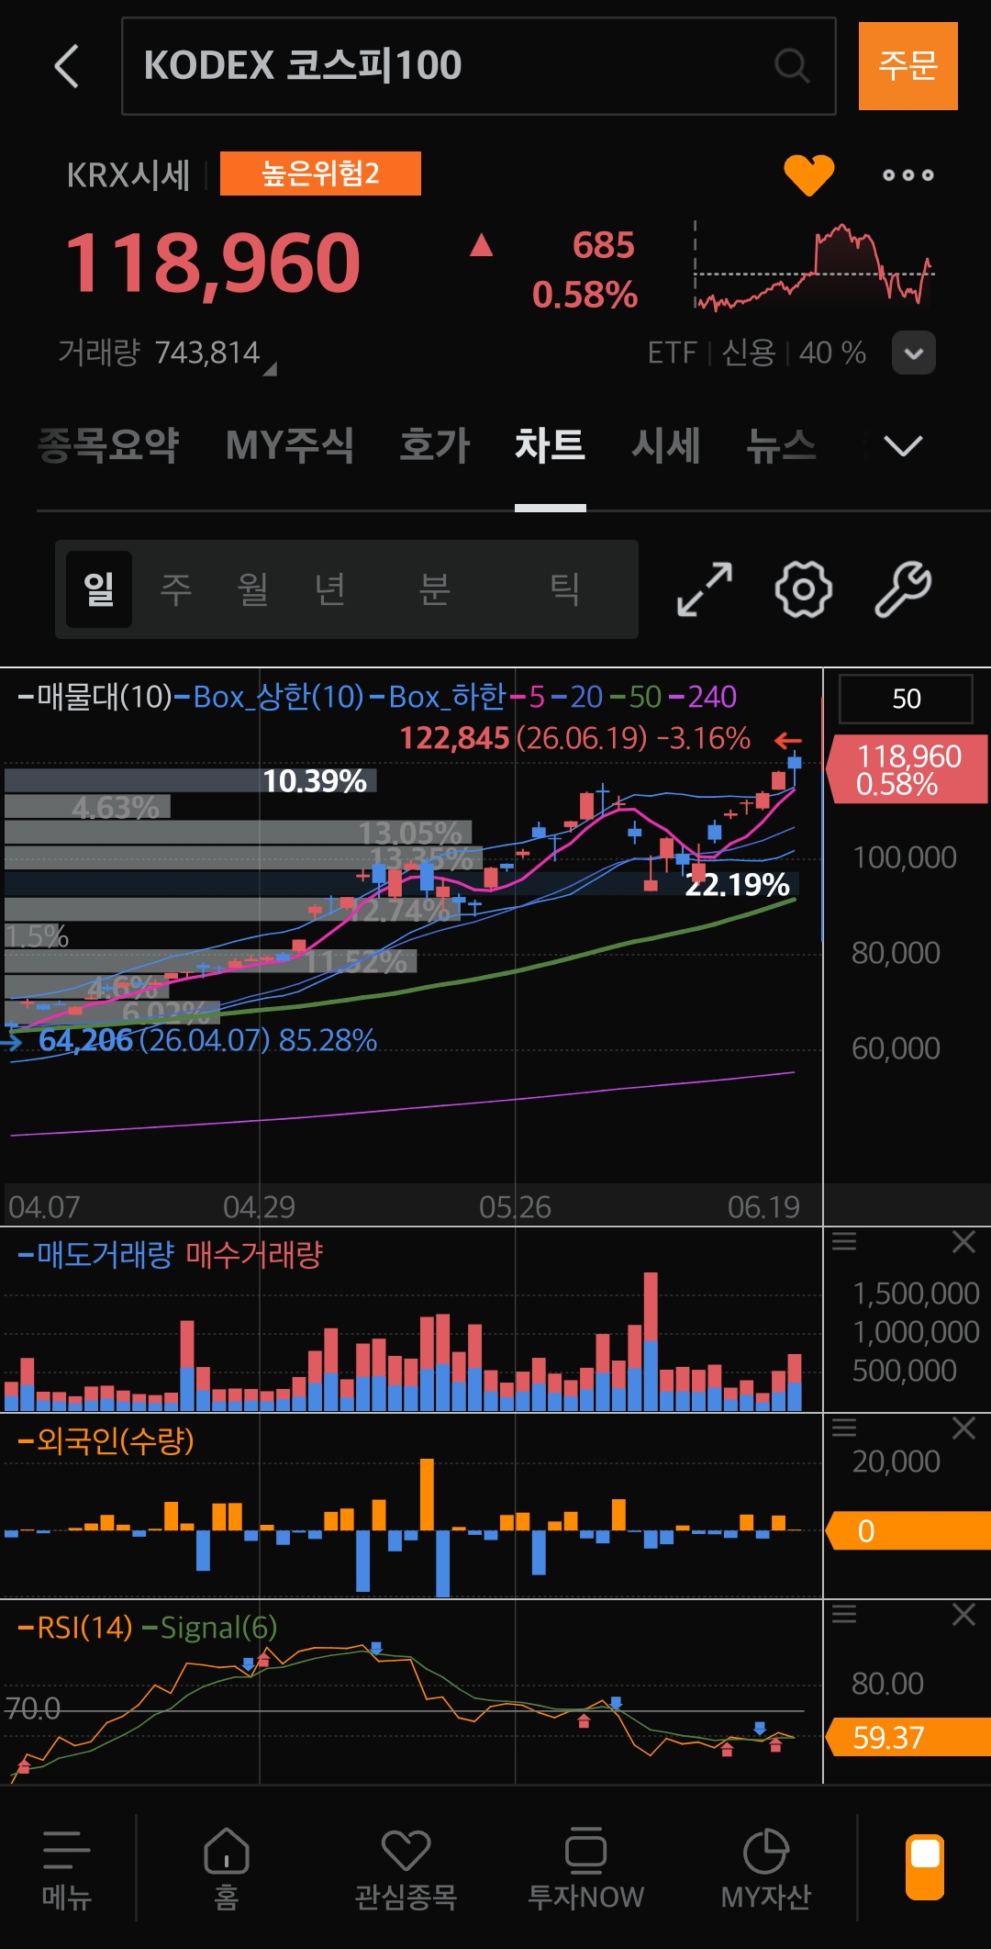The height and width of the screenshot is (1949, 991).
Task: Close the RSI indicator panel
Action: point(963,1615)
